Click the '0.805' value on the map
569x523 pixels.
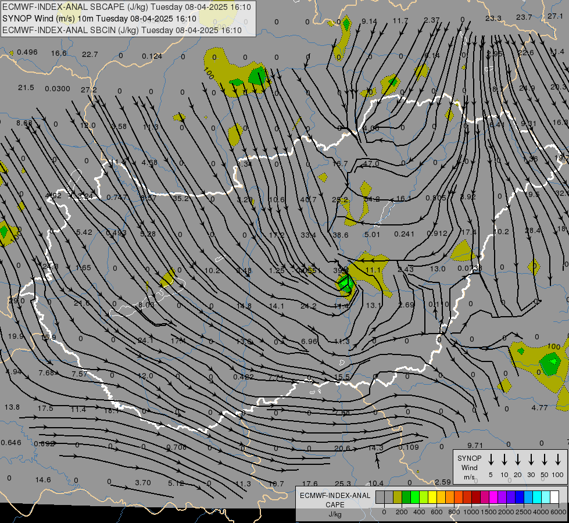tap(436, 198)
